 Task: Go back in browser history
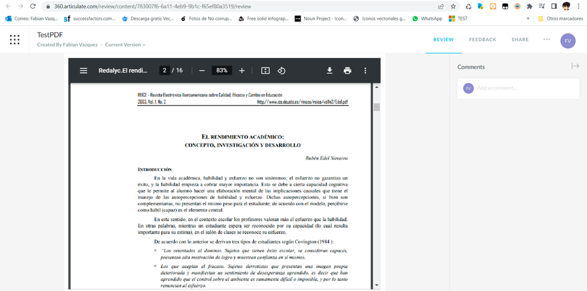pyautogui.click(x=9, y=6)
